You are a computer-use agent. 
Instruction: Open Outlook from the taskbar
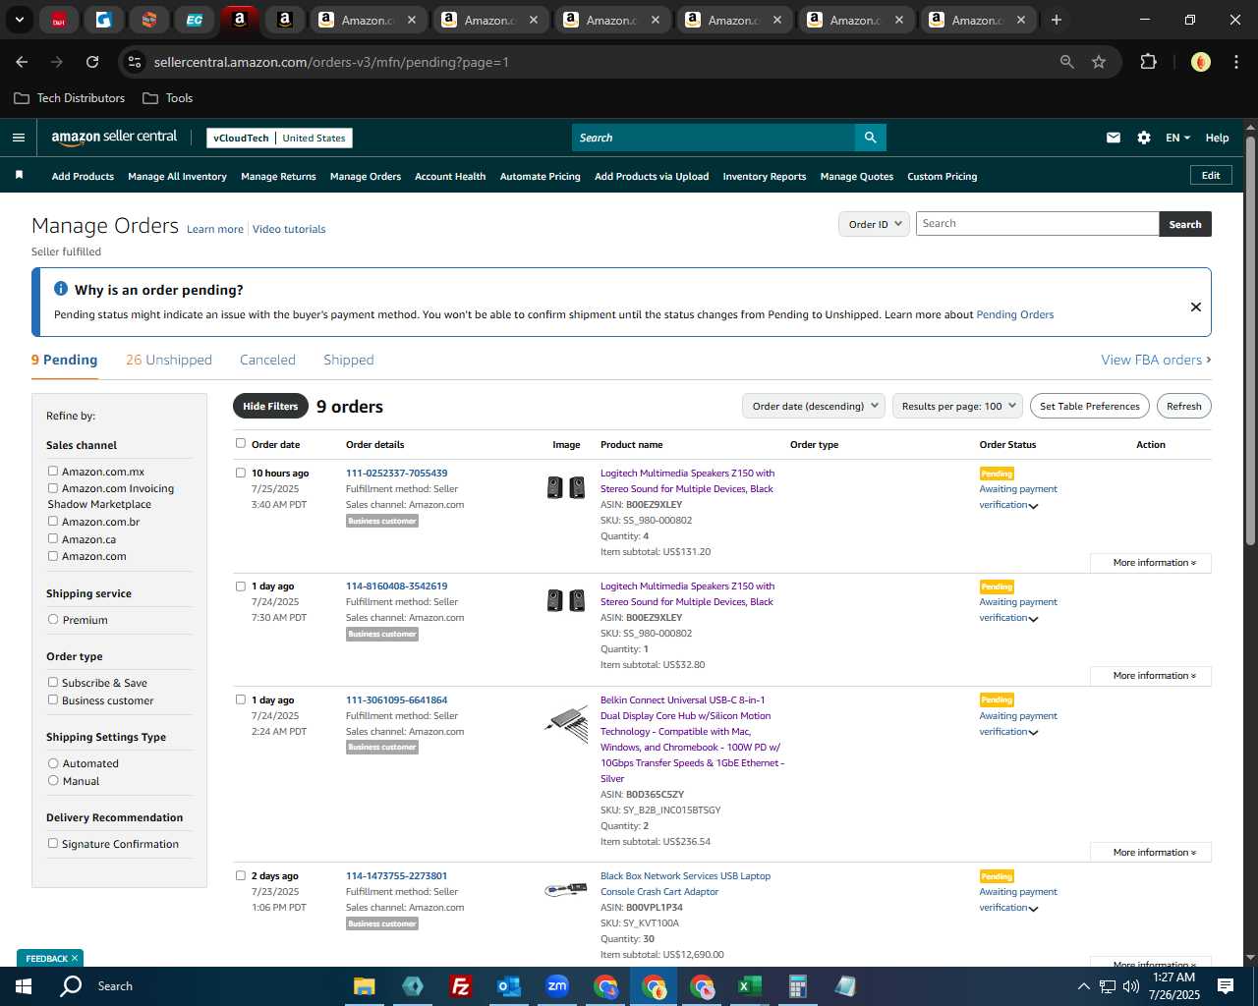coord(508,986)
